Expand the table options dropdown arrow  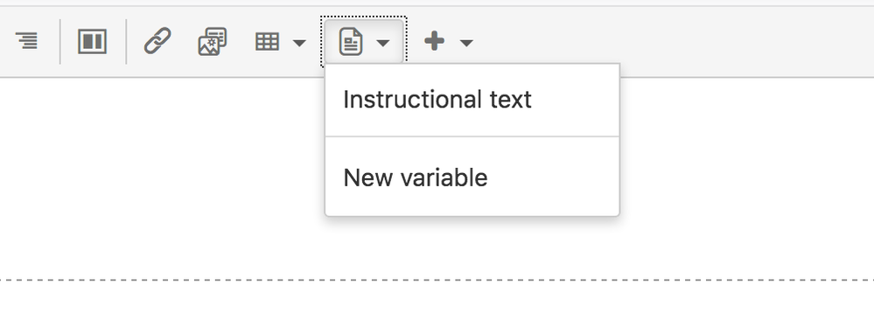(x=299, y=43)
